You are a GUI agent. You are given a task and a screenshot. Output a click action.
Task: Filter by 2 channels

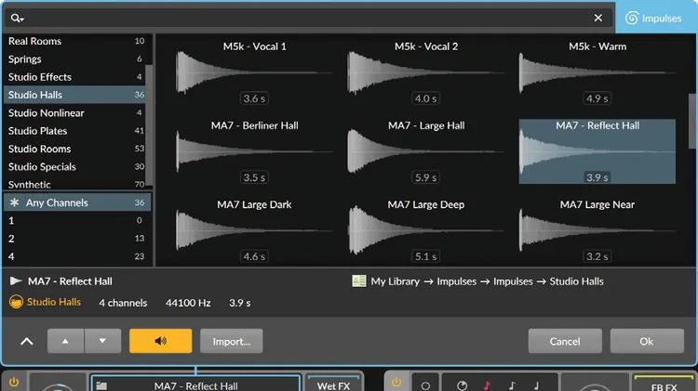coord(77,239)
